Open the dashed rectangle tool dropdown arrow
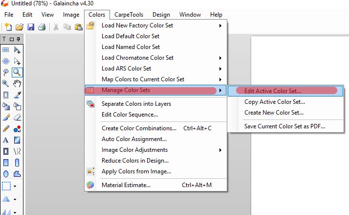Screen dimensions: 349x215 click(x=15, y=186)
